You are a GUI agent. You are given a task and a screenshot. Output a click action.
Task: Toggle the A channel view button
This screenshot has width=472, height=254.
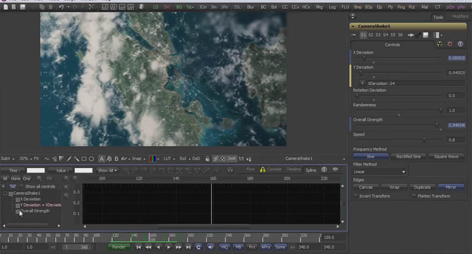(102, 159)
